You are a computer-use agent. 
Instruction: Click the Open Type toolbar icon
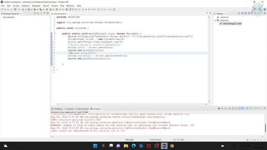57,10
